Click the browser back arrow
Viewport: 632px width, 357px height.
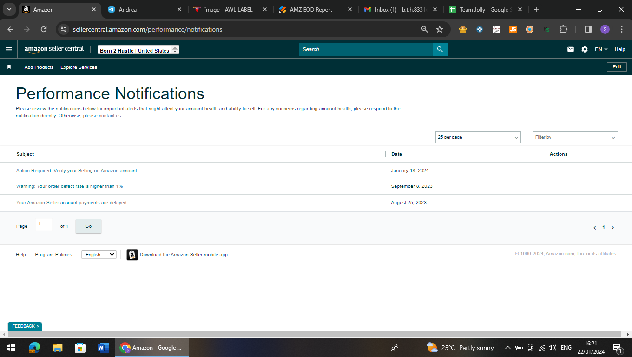(10, 29)
